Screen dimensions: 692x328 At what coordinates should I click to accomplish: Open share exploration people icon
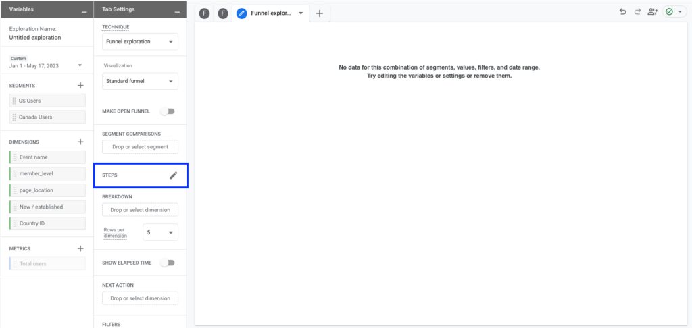coord(651,12)
